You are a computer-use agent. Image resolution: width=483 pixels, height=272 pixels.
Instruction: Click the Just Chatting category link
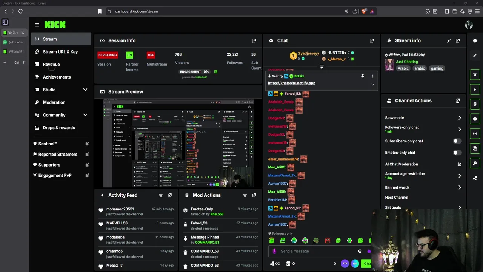coord(407,62)
